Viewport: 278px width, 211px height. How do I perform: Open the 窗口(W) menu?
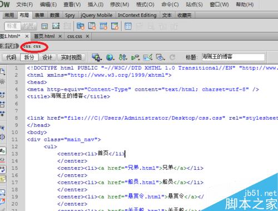click(219, 4)
